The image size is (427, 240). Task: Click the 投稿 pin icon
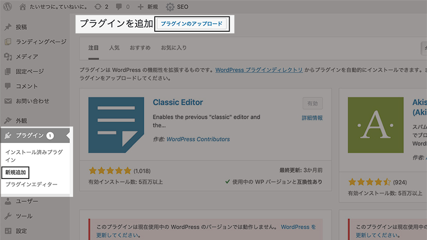pyautogui.click(x=8, y=27)
